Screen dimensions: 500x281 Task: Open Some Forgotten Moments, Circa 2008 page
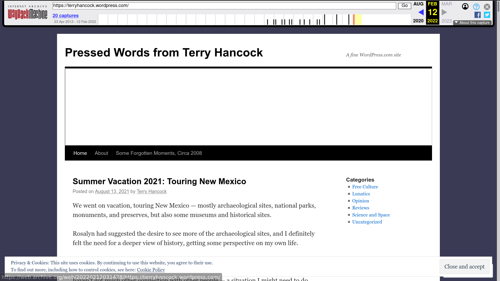(x=159, y=153)
